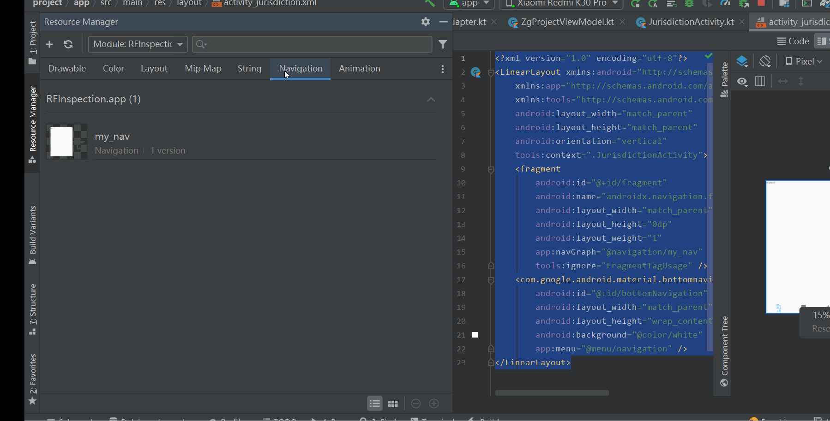
Task: Click the white color gutter swatch
Action: point(475,335)
